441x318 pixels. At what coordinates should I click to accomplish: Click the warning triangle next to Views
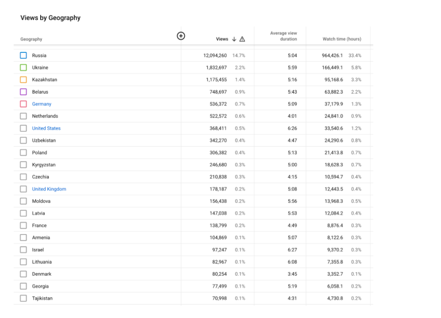(242, 39)
